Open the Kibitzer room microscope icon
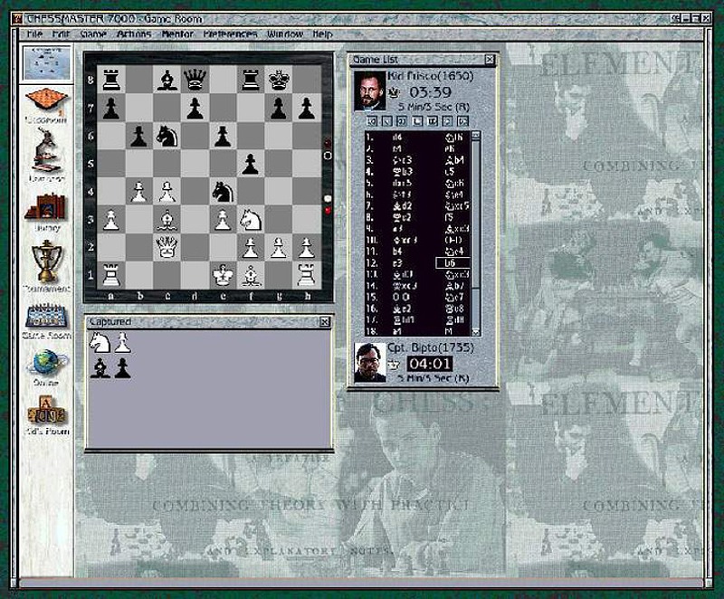This screenshot has width=724, height=599. (46, 153)
